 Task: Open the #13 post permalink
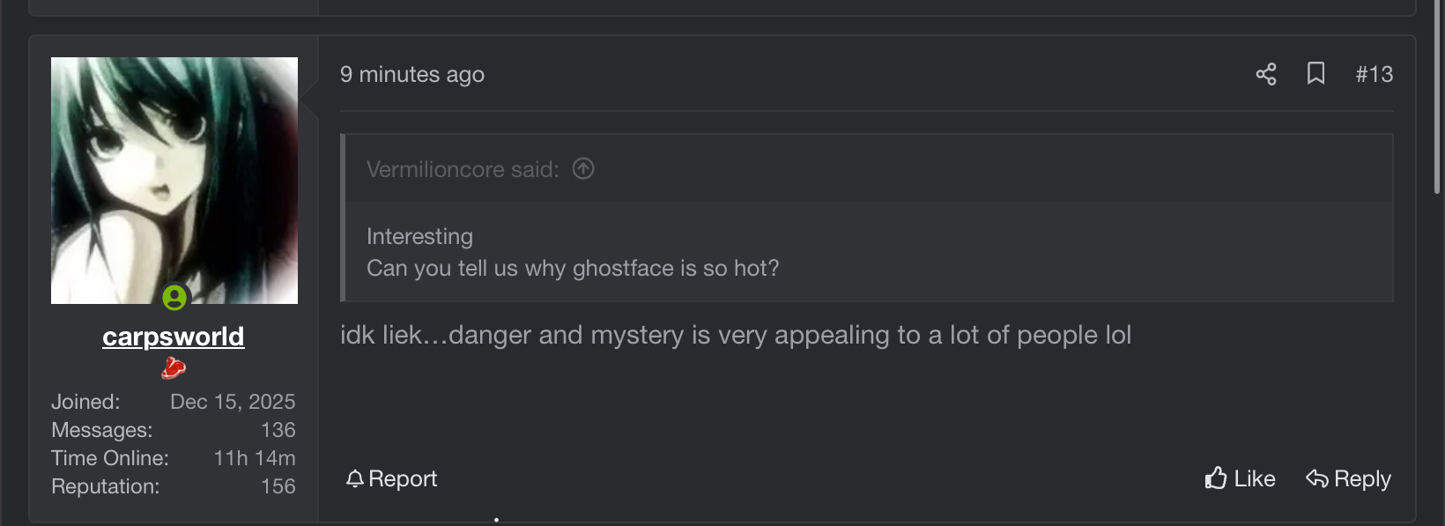1374,74
